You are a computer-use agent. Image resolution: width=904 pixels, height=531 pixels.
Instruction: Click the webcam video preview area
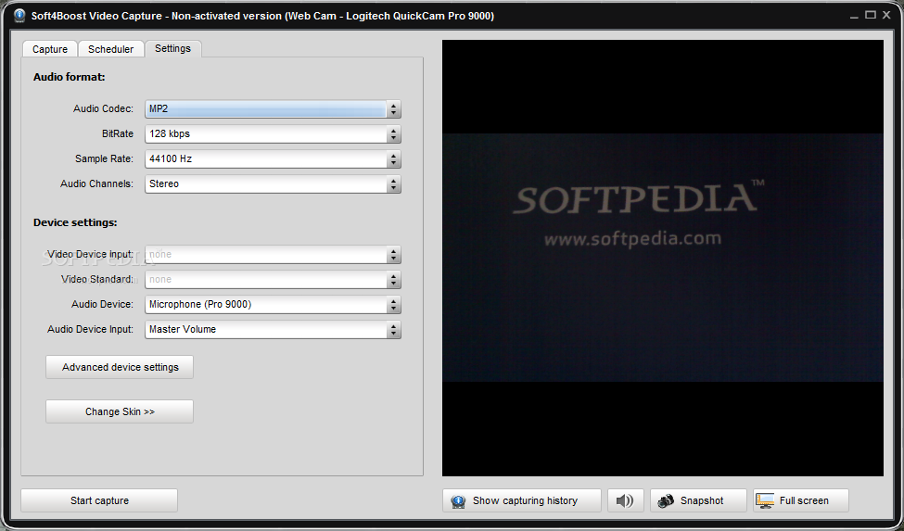point(662,258)
